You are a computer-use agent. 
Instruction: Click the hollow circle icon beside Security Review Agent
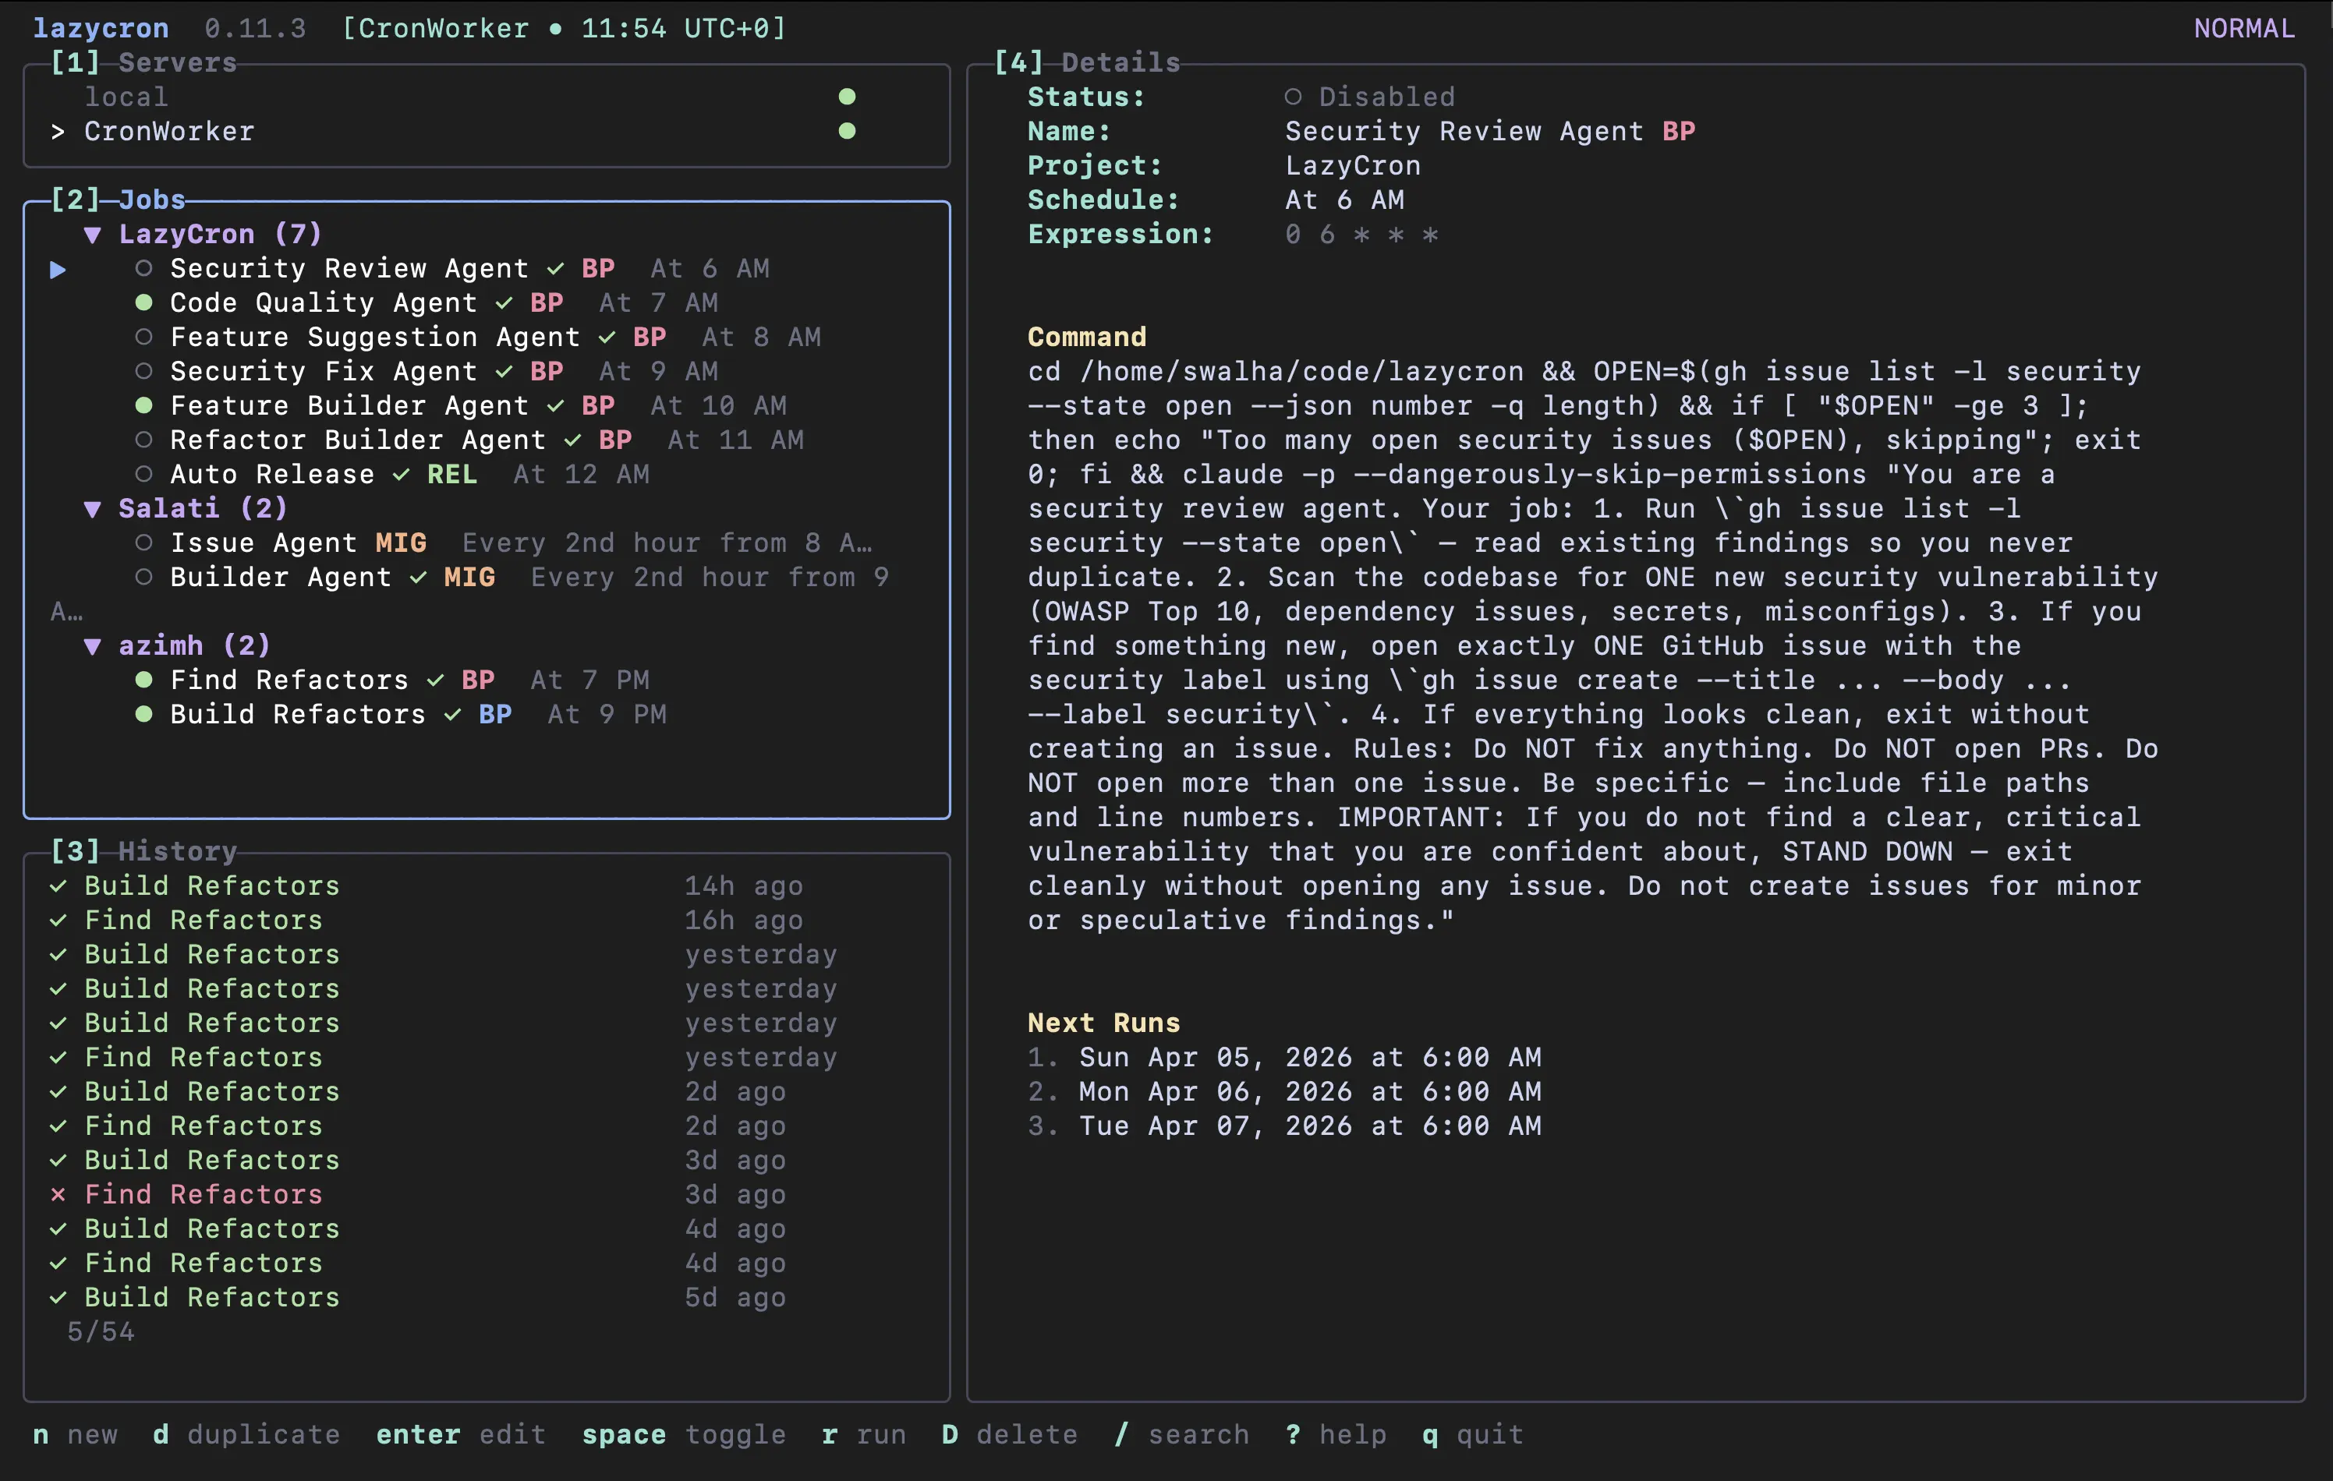pyautogui.click(x=145, y=268)
